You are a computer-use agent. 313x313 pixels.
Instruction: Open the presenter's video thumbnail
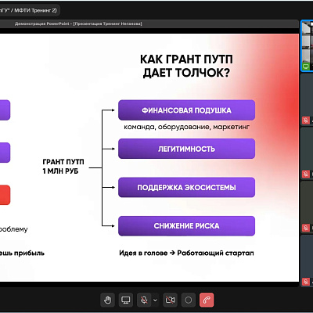point(308,45)
